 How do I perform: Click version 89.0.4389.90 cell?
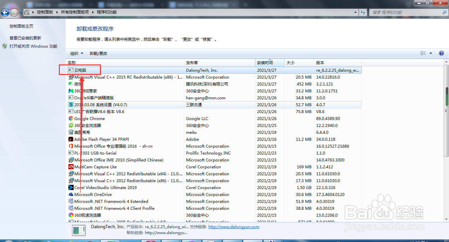(x=328, y=119)
